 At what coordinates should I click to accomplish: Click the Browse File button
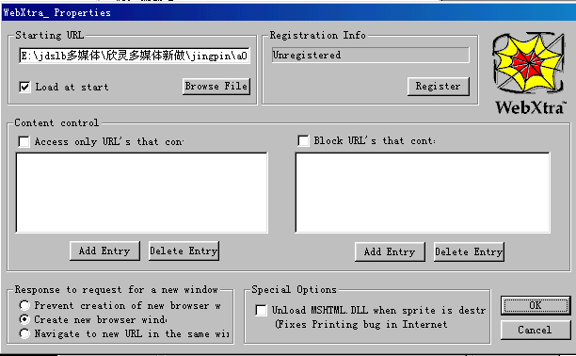click(x=216, y=87)
